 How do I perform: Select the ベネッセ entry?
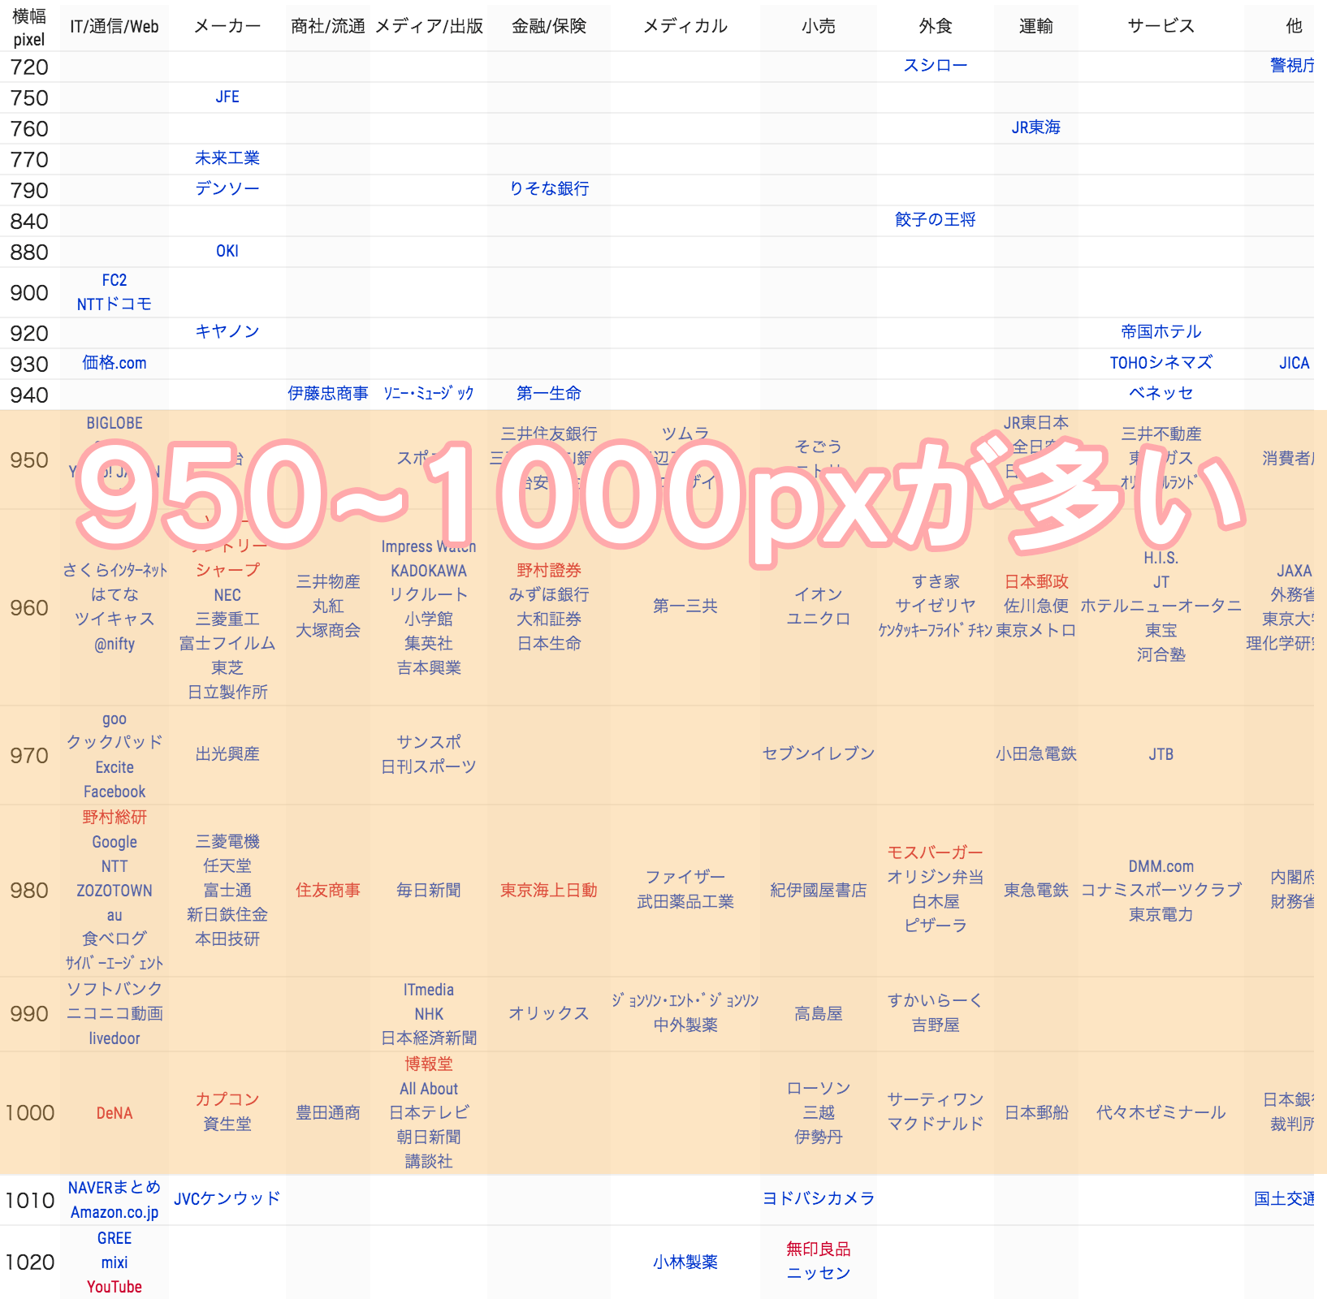pyautogui.click(x=1161, y=394)
